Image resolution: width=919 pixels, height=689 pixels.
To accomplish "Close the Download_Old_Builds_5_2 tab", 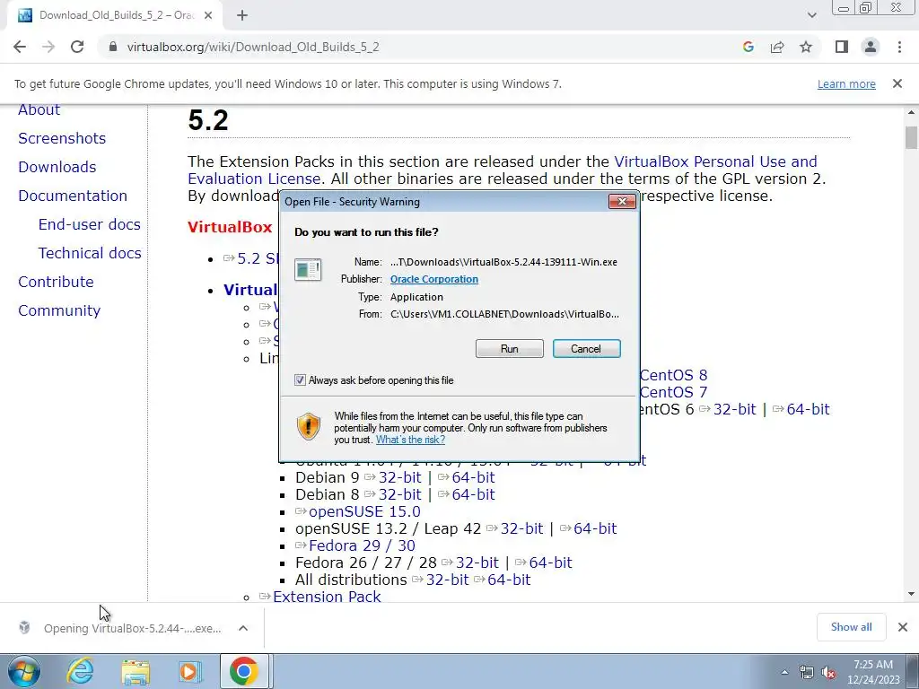I will point(208,15).
